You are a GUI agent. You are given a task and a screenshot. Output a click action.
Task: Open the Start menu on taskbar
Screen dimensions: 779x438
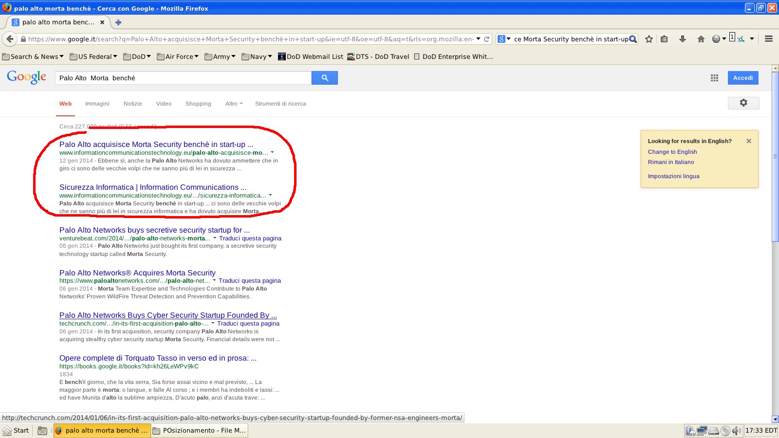tap(16, 430)
